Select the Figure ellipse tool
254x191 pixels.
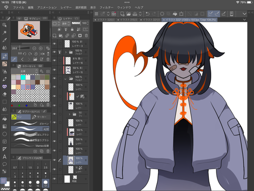[5, 134]
